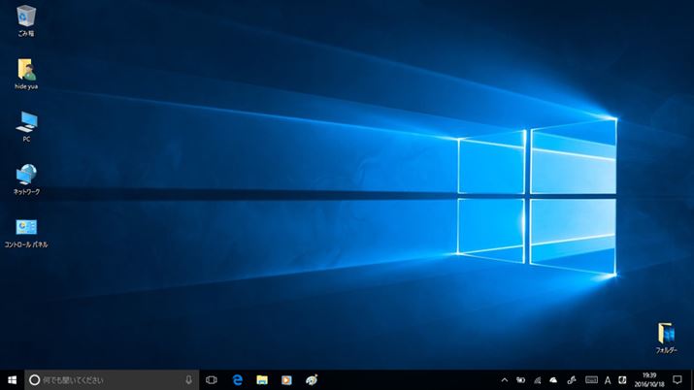Open the Store app in the taskbar

point(286,379)
